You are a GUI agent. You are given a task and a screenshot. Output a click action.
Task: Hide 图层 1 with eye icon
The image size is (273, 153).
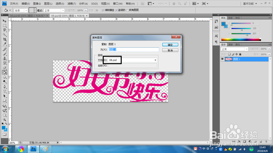pyautogui.click(x=222, y=59)
